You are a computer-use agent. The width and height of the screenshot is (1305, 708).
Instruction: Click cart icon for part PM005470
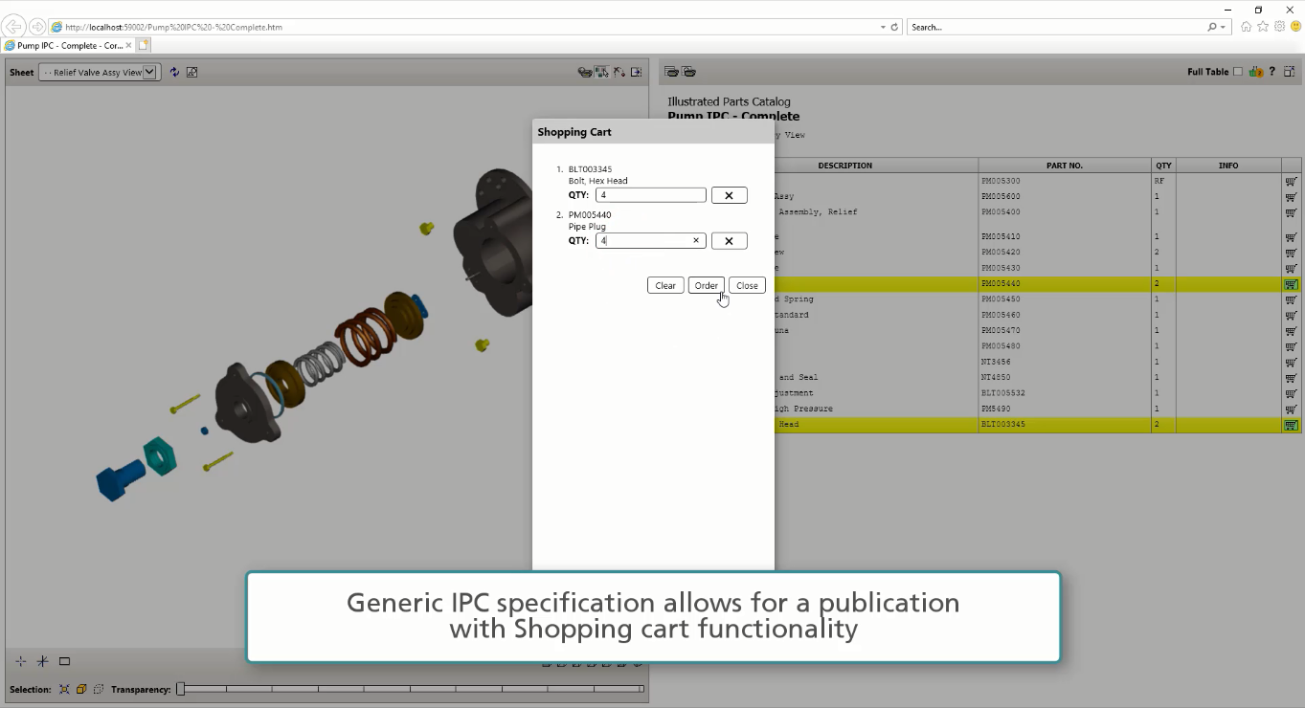point(1291,331)
